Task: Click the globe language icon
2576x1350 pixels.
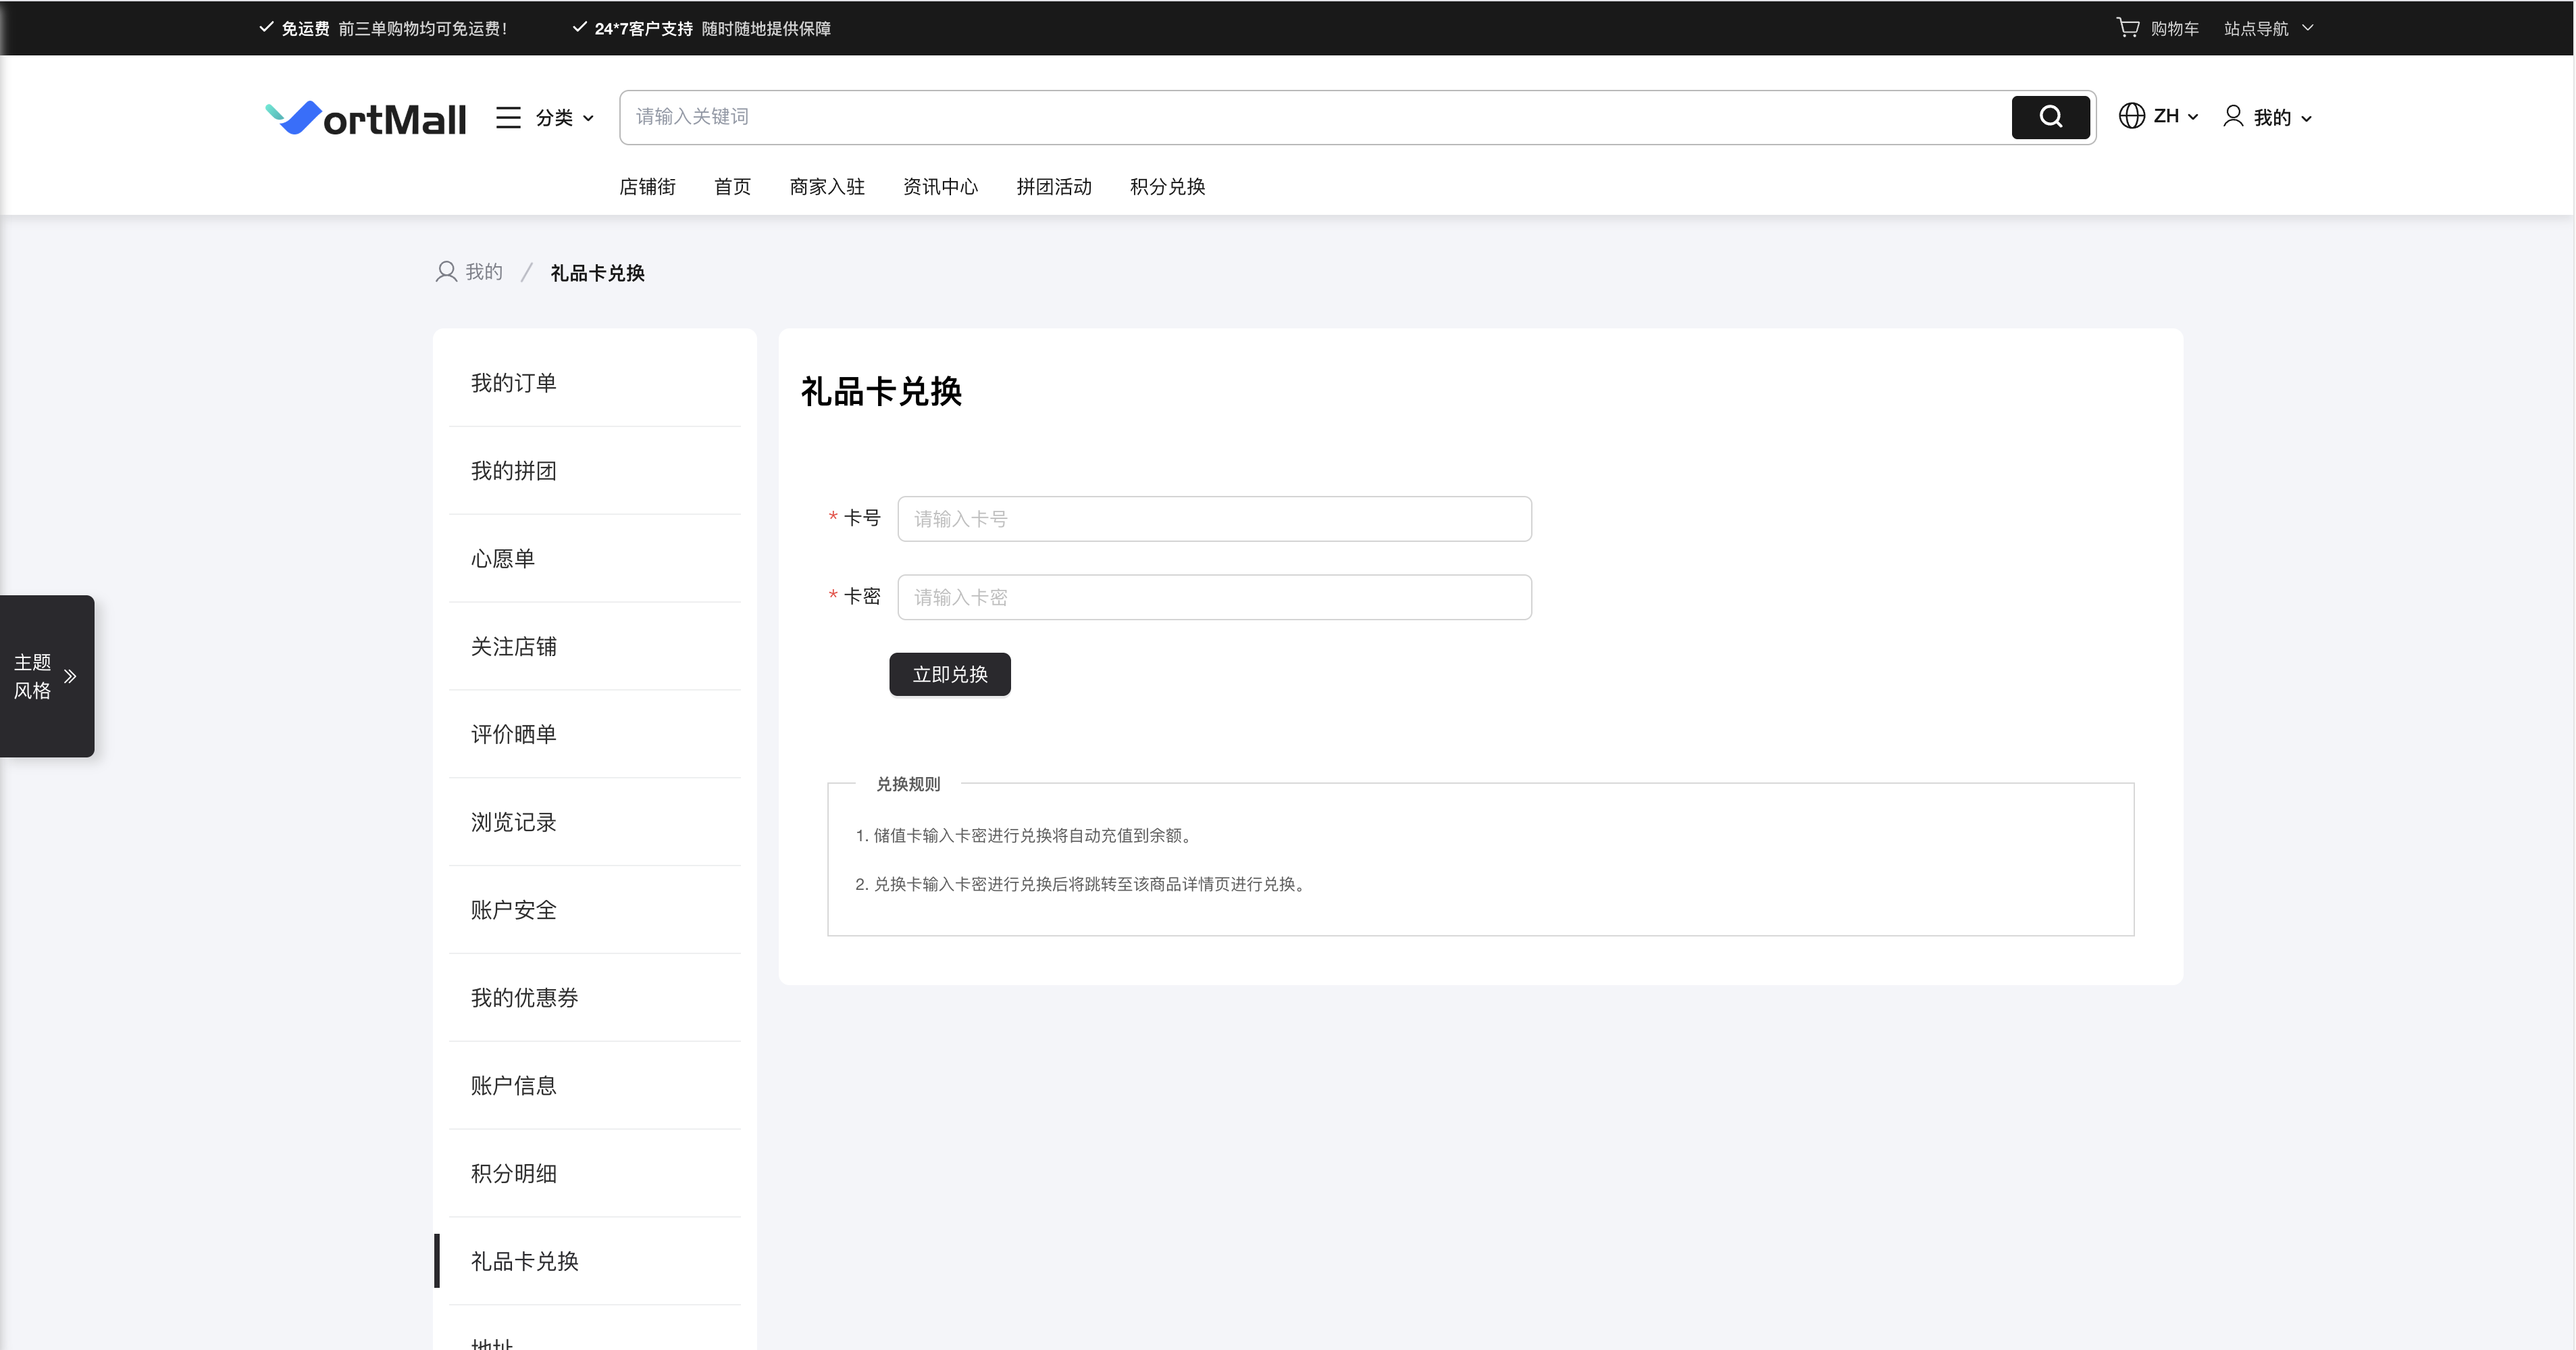Action: (x=2131, y=116)
